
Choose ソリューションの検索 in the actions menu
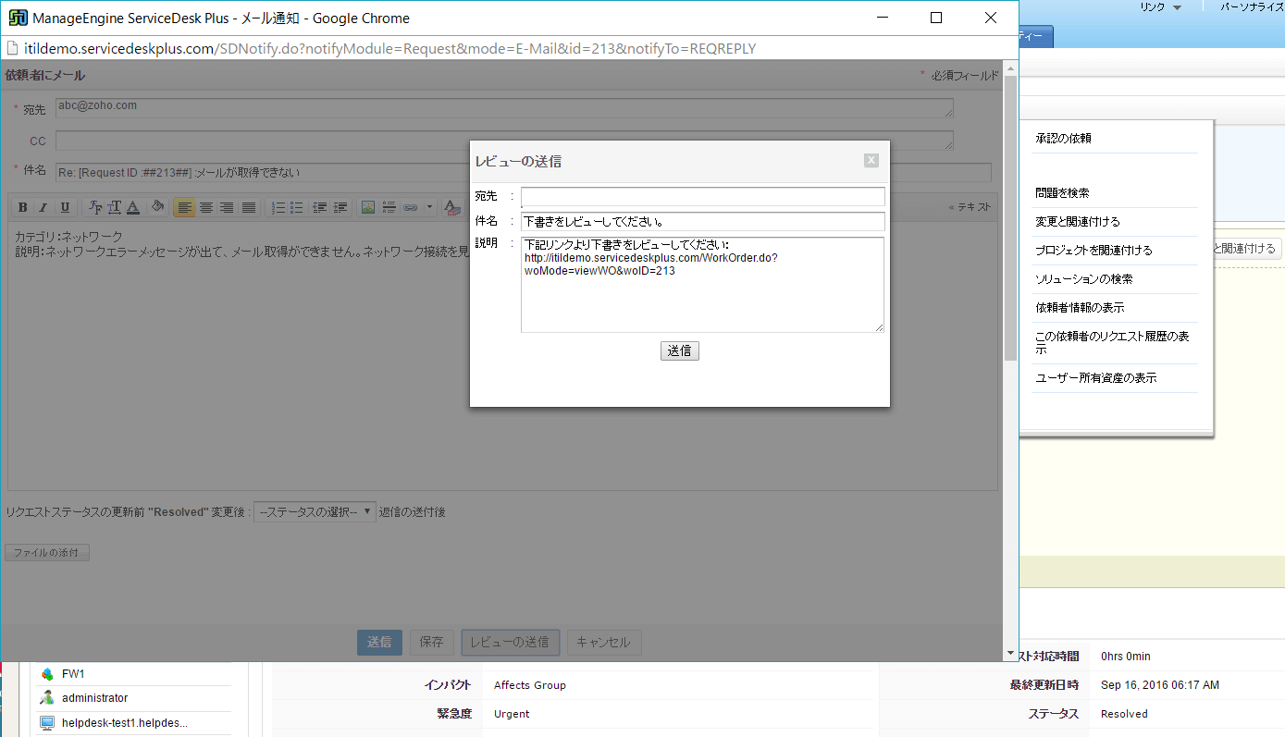coord(1084,278)
